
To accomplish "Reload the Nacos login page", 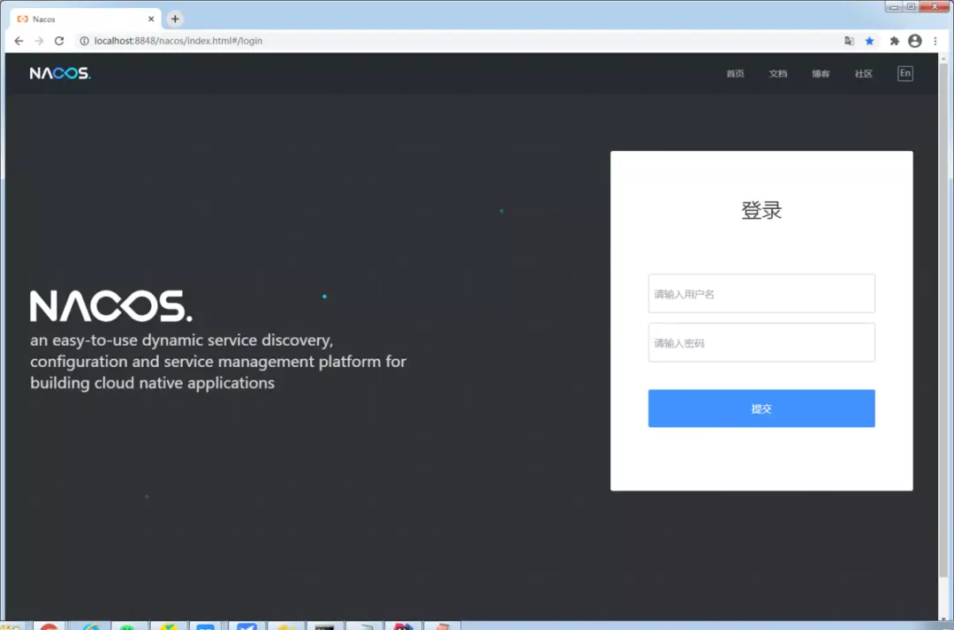I will pos(59,41).
